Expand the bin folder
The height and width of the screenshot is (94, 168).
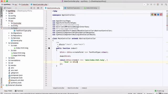(6, 13)
